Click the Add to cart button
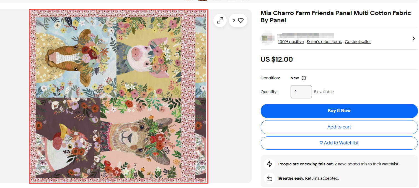Viewport: 419px width, 188px height. (x=339, y=127)
